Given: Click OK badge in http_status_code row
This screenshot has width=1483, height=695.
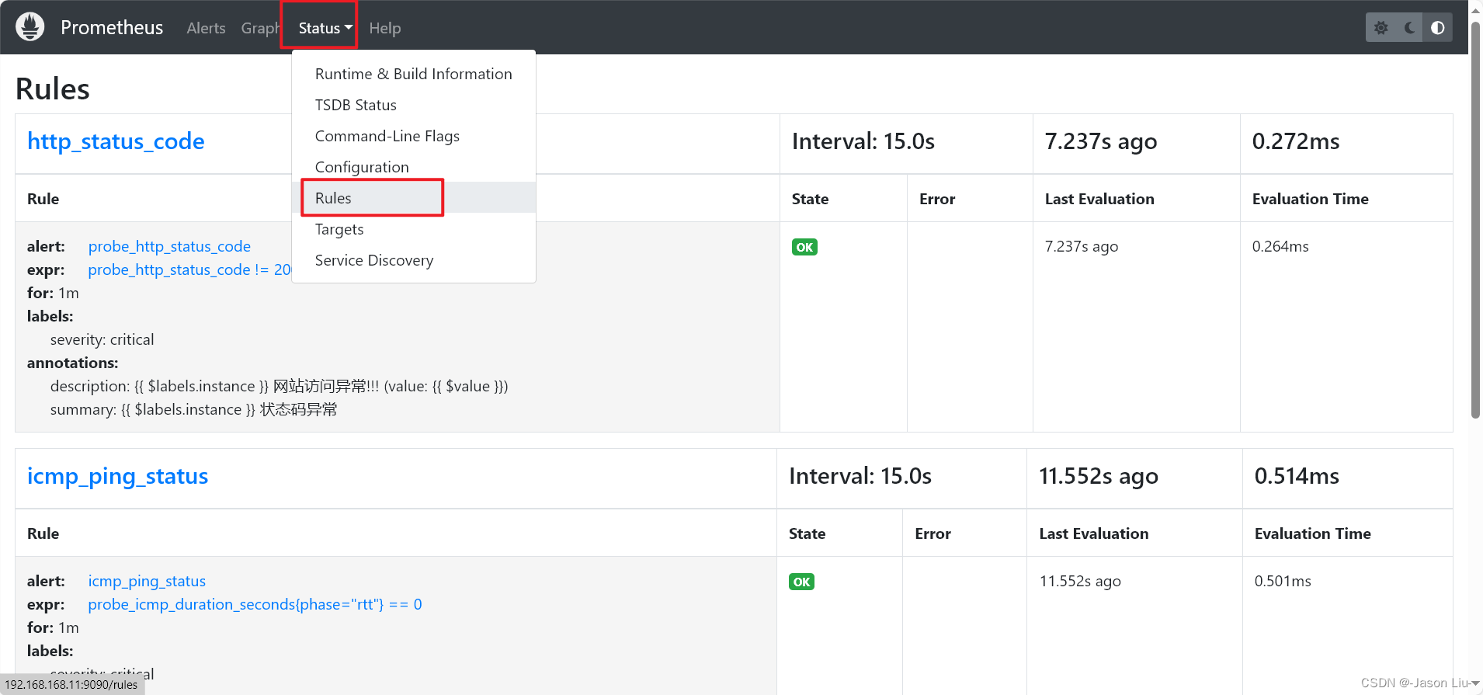Looking at the screenshot, I should click(804, 247).
